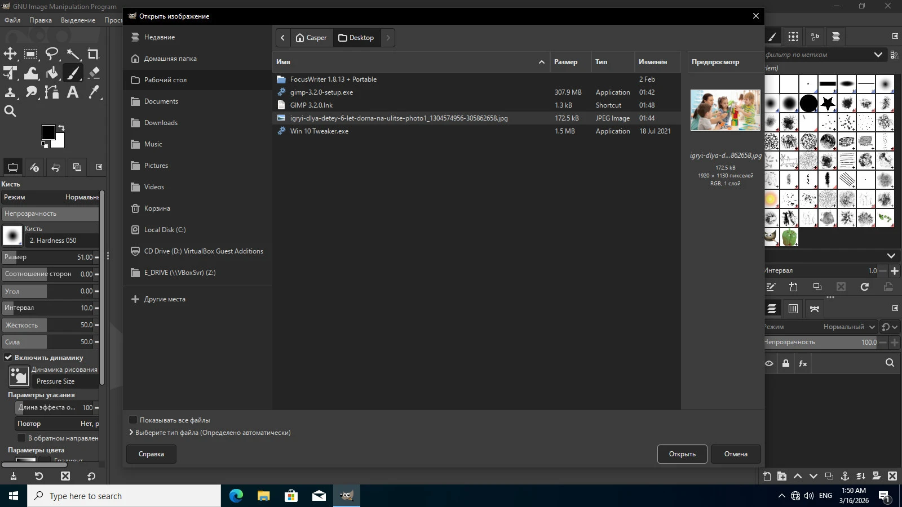Open the brush tag filter dropdown
The image size is (902, 507).
(878, 55)
